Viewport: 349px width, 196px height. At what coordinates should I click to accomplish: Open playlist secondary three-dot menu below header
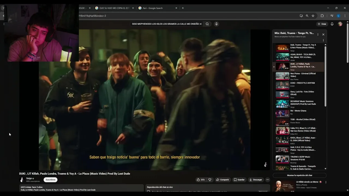pyautogui.click(x=323, y=40)
